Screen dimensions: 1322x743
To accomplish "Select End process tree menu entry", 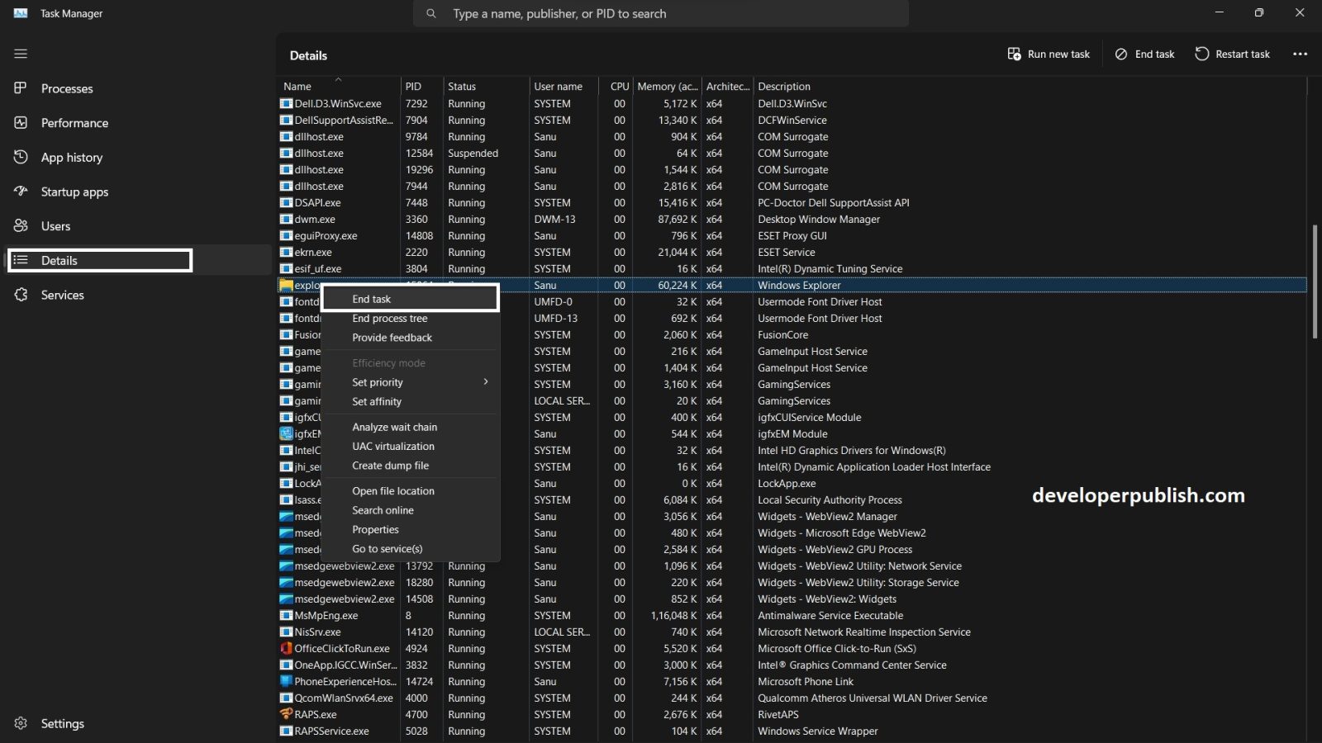I will [x=390, y=319].
